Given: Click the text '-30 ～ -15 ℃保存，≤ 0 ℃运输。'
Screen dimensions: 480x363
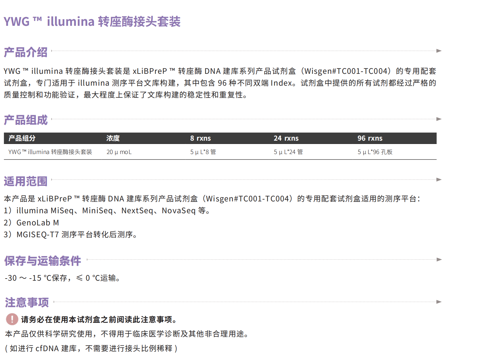Looking at the screenshot, I should (62, 278).
